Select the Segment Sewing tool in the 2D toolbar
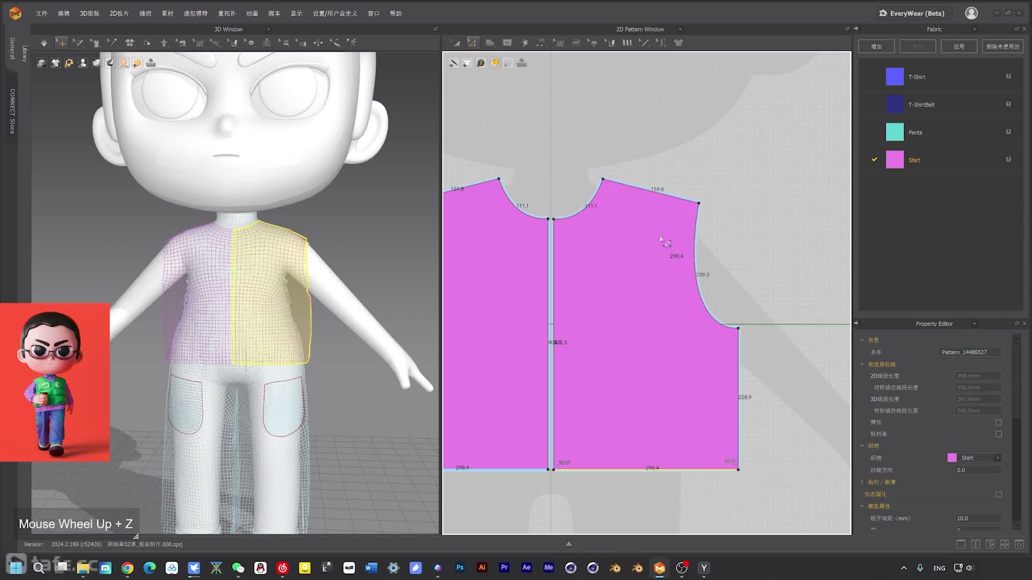This screenshot has height=580, width=1032. pyautogui.click(x=644, y=43)
